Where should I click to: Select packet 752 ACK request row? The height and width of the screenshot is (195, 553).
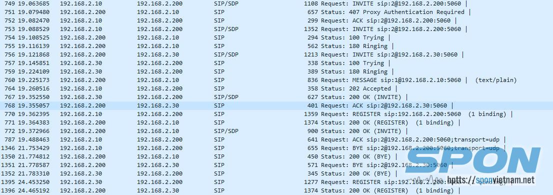(x=276, y=20)
